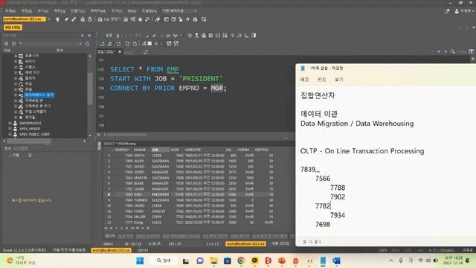The width and height of the screenshot is (476, 268).
Task: Click the magnifier zoom icon above editor
Action: click(453, 51)
